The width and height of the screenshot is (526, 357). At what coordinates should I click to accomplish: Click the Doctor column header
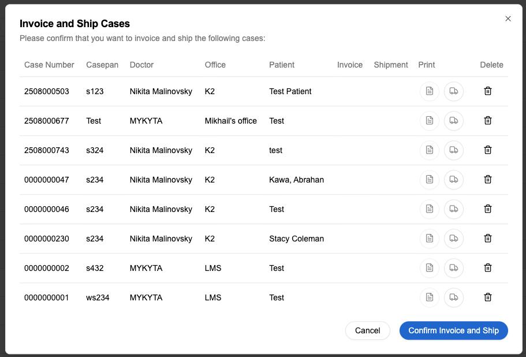pos(141,65)
